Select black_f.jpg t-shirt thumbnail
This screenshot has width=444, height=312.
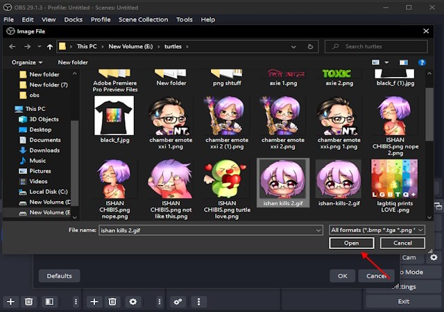click(x=114, y=116)
